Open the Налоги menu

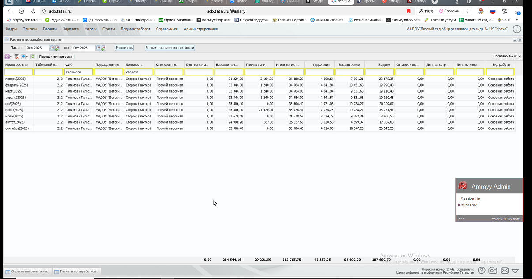[x=91, y=29]
